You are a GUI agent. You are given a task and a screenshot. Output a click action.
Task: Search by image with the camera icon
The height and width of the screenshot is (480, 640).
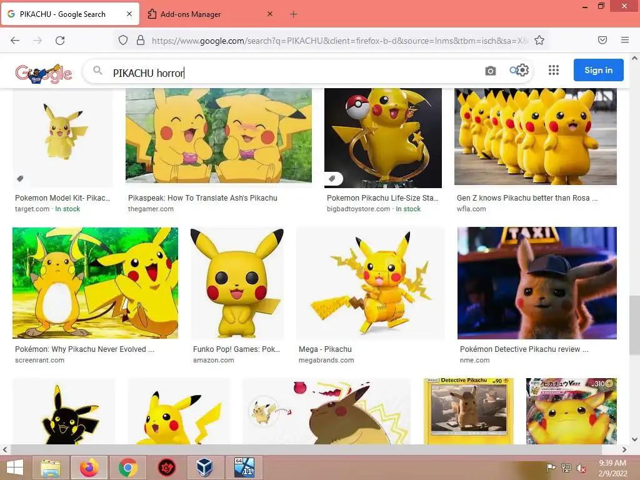(x=490, y=71)
